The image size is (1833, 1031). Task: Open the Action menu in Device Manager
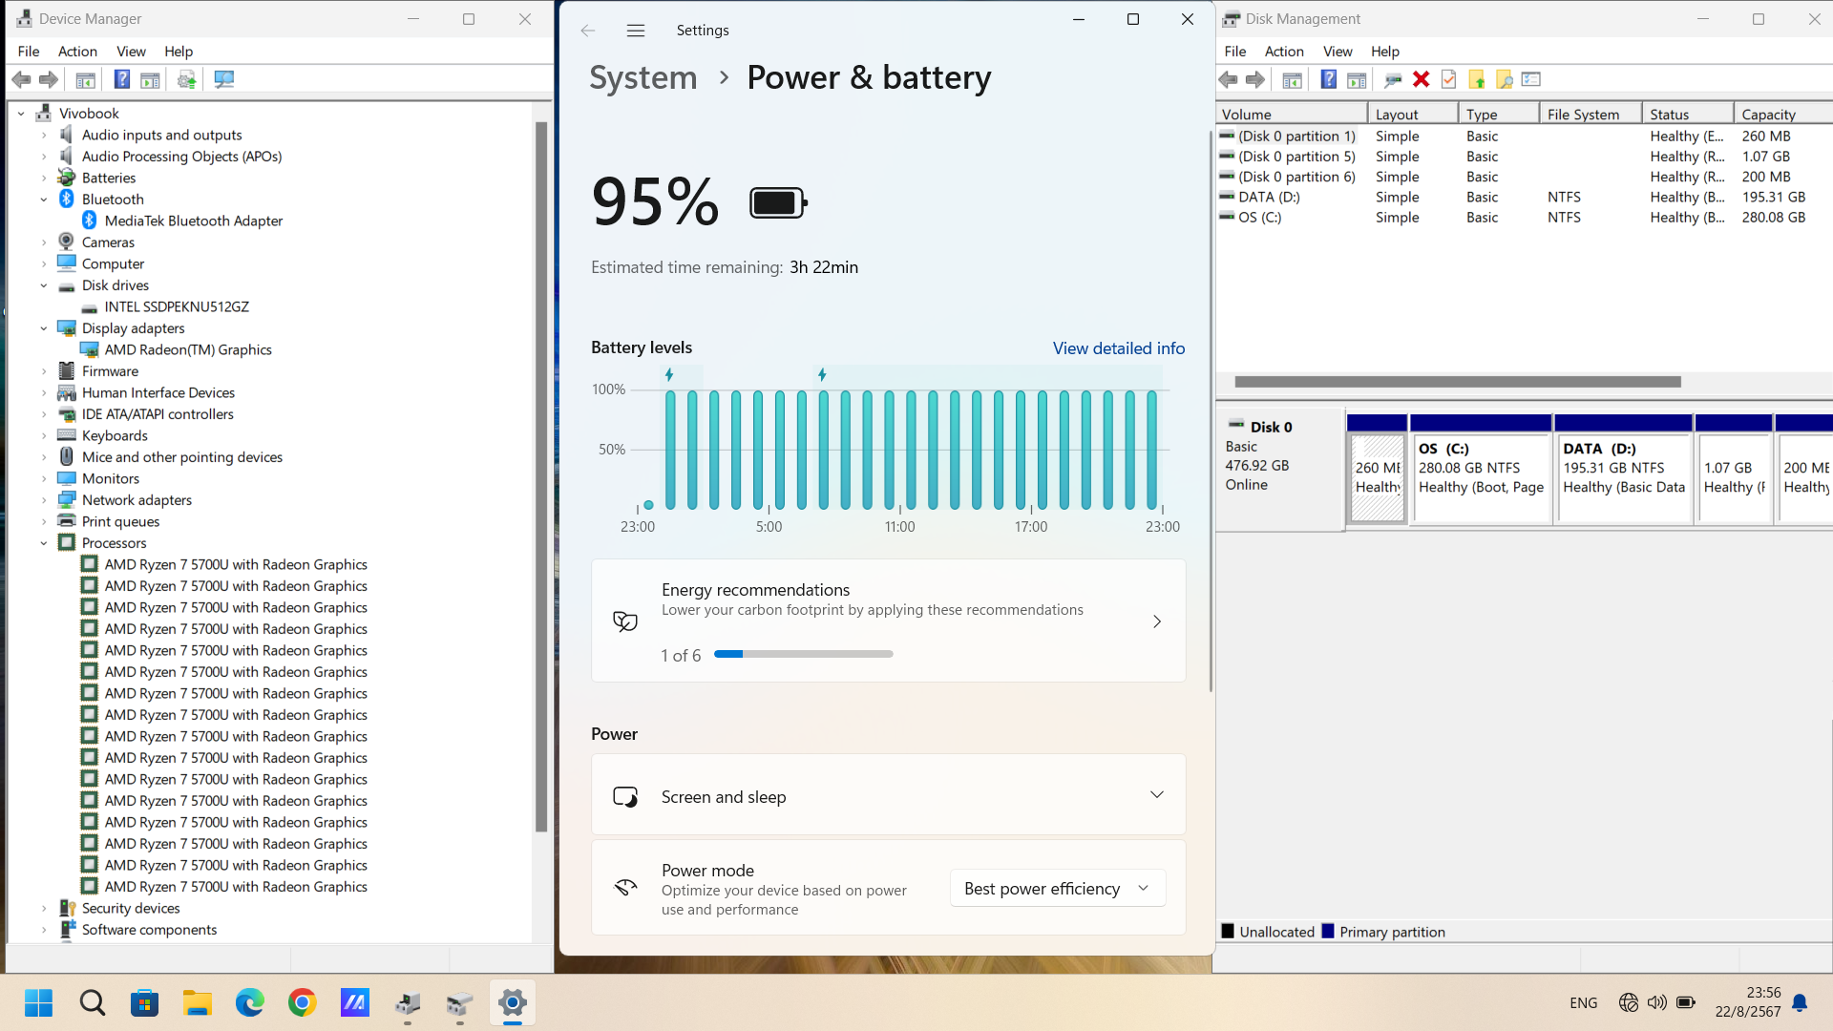click(x=77, y=52)
